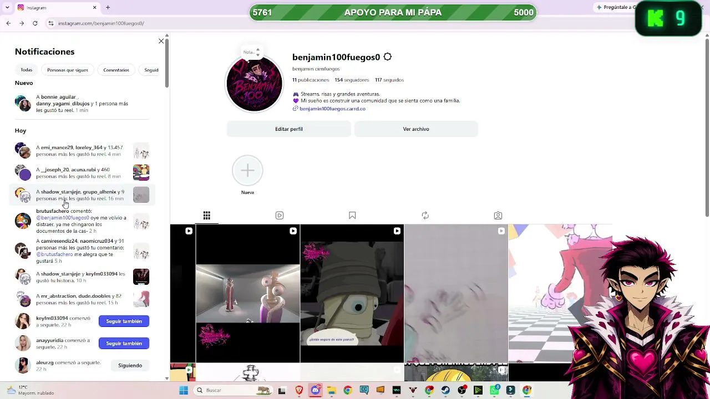Open the mr_abstraction reel likes notification
Screen dimensions: 710x399
pyautogui.click(x=82, y=299)
